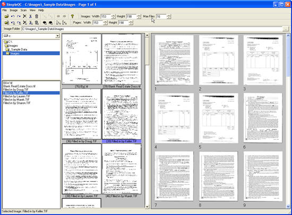Click the open folder icon in top toolbar
Viewport: 292px width, 215px height.
[x=7, y=16]
